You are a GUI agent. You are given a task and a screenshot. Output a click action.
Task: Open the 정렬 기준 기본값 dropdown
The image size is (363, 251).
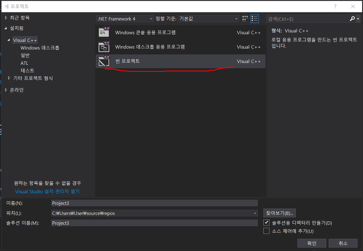pyautogui.click(x=208, y=19)
